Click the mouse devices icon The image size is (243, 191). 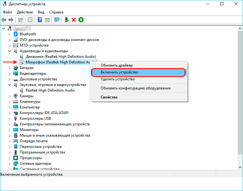(x=16, y=135)
